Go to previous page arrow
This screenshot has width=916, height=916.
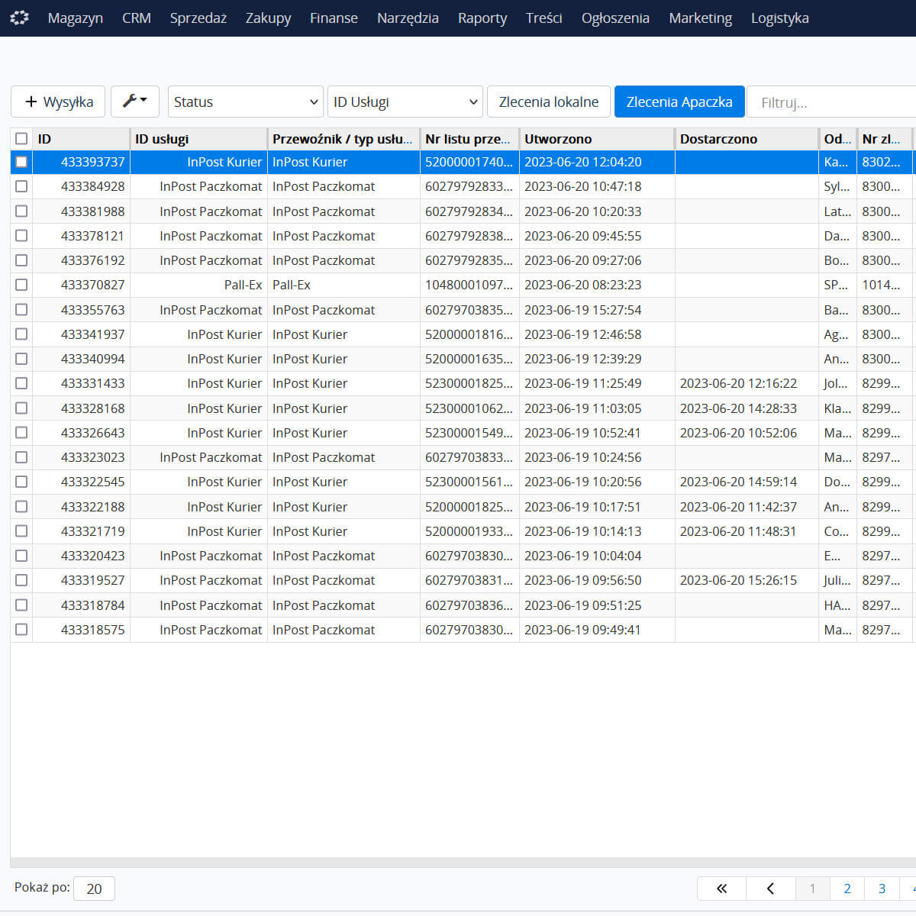tap(770, 889)
